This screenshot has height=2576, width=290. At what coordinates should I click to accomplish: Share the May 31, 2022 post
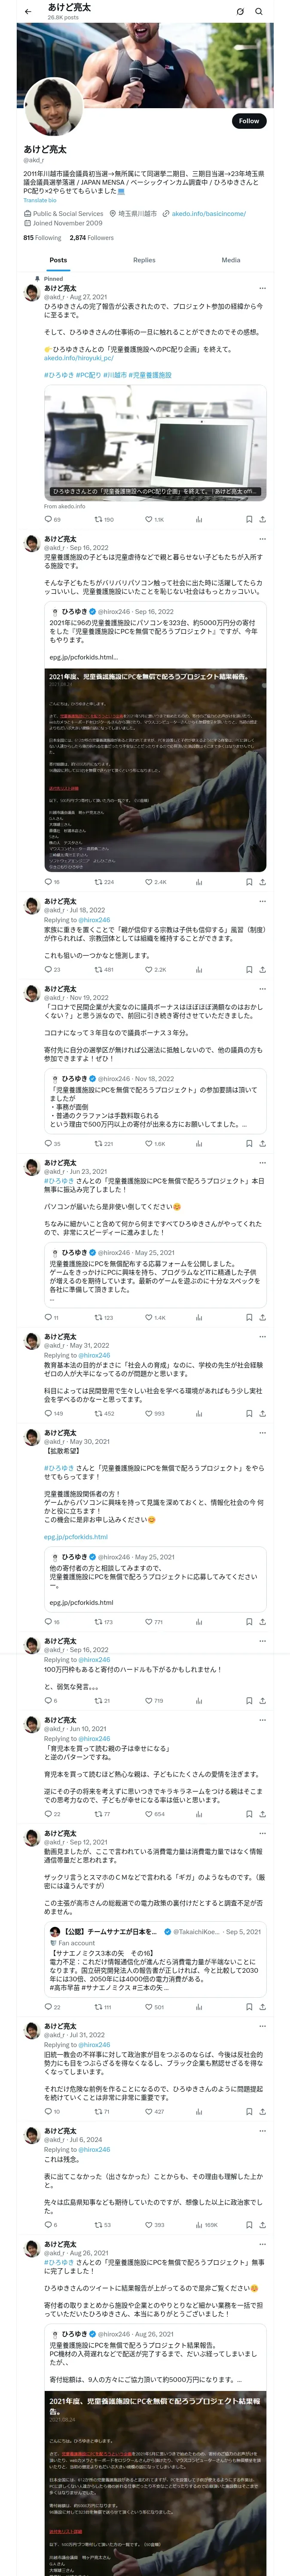click(x=262, y=1413)
